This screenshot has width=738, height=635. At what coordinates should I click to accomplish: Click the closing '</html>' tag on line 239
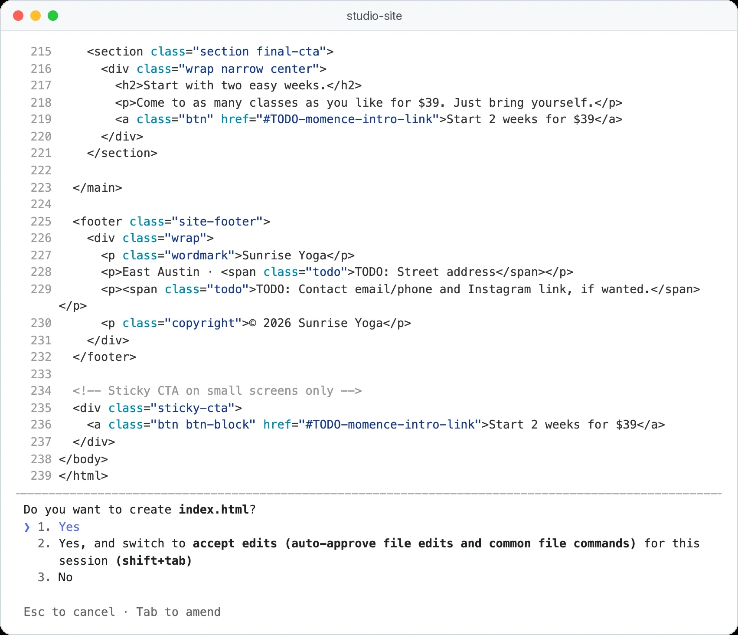pyautogui.click(x=83, y=476)
